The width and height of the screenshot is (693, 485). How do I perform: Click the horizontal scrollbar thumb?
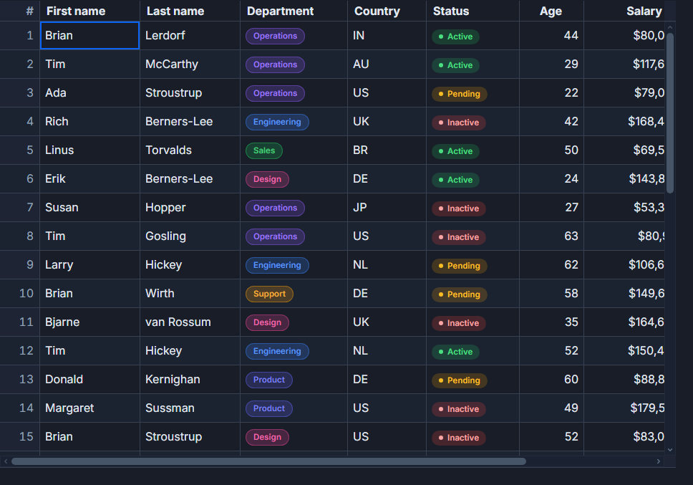pyautogui.click(x=268, y=461)
